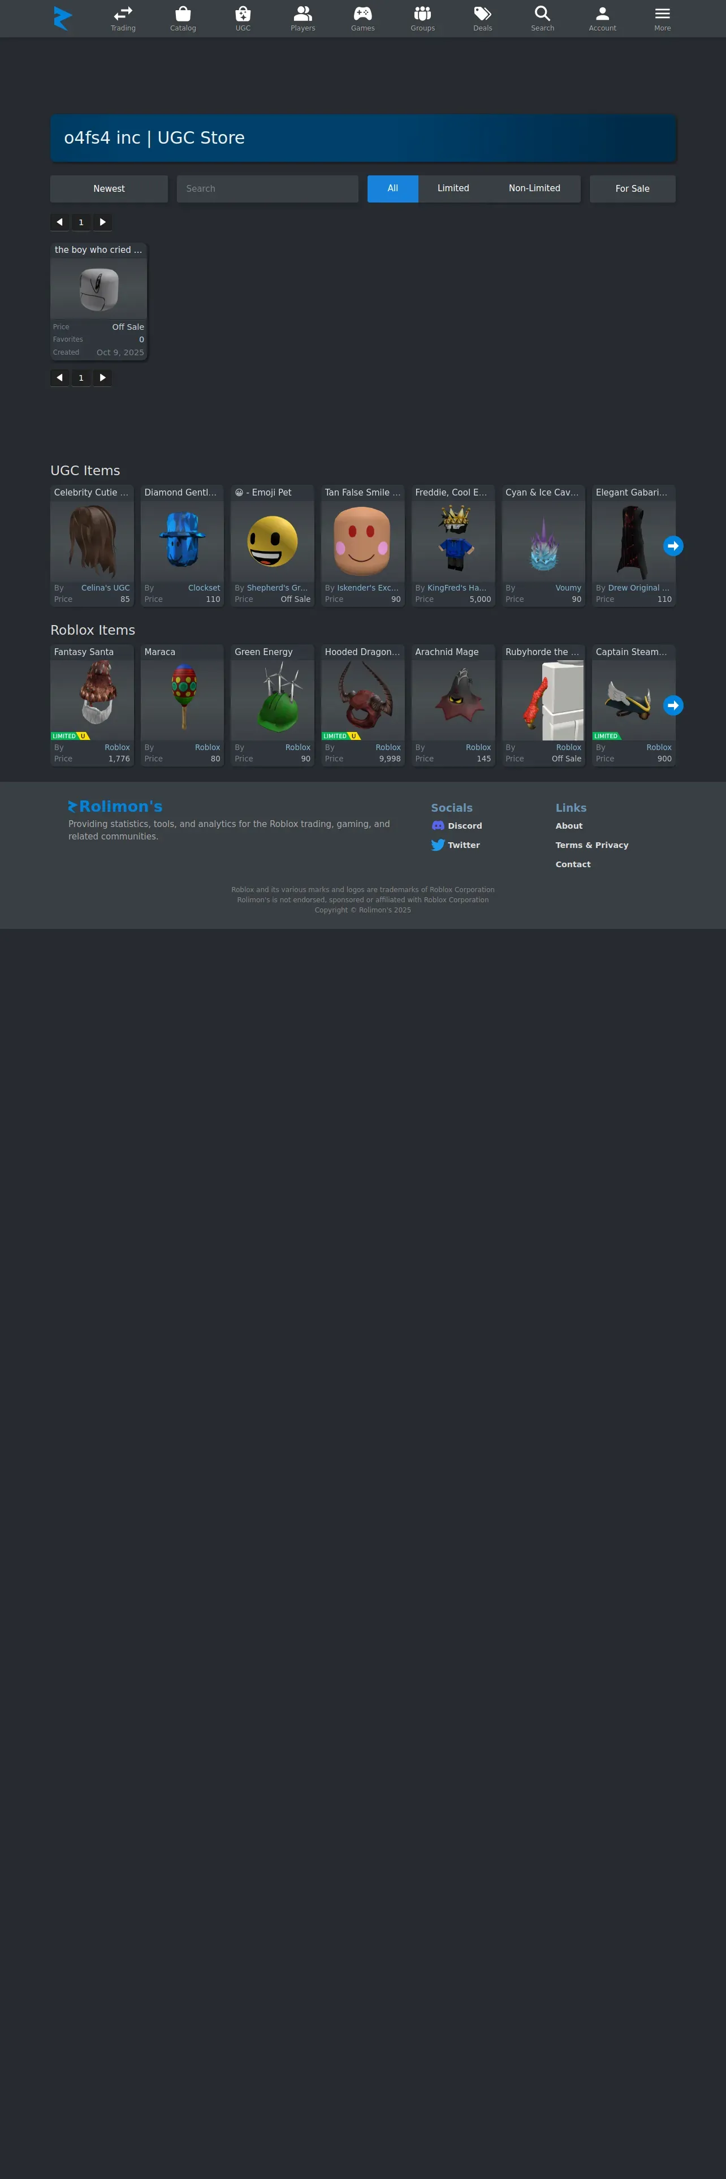
Task: Click Fantasy Santa title text
Action: pyautogui.click(x=84, y=652)
